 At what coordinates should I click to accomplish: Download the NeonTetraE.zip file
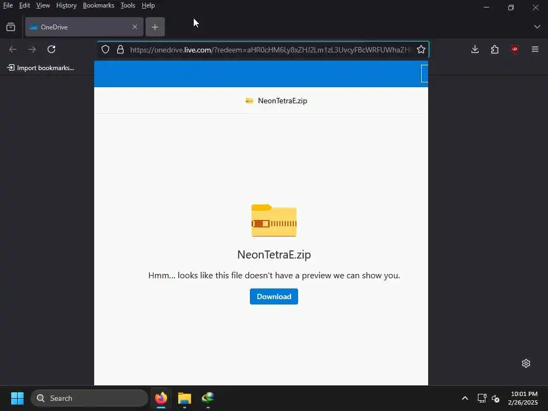[x=274, y=296]
